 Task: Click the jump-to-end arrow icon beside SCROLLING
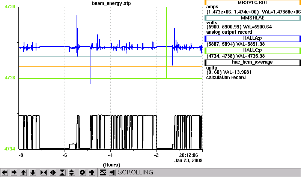pyautogui.click(x=112, y=173)
